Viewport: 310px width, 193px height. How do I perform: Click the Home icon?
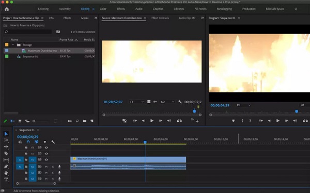coord(7,9)
